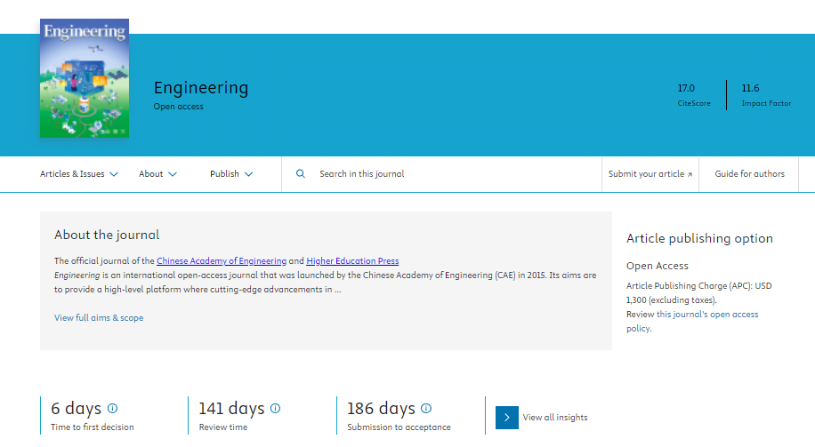Open info icon next to 141 days
The image size is (815, 447).
coord(276,409)
